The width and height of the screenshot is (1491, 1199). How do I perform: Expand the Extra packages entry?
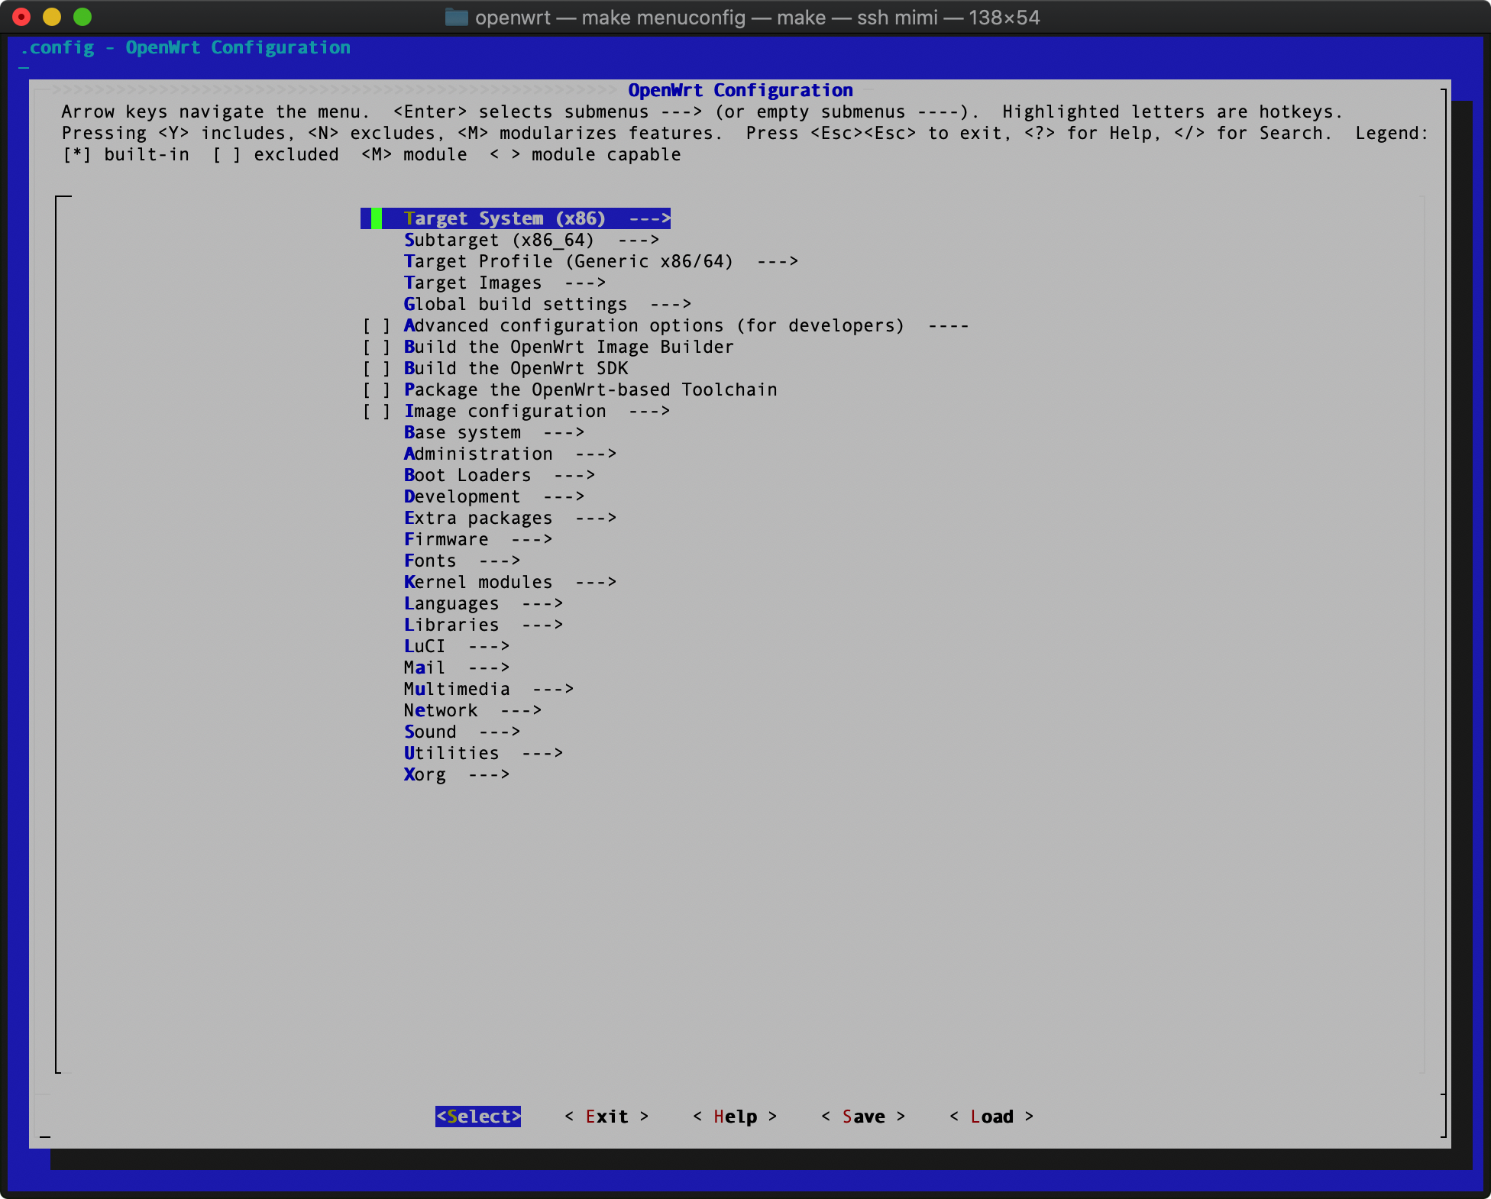(x=509, y=518)
